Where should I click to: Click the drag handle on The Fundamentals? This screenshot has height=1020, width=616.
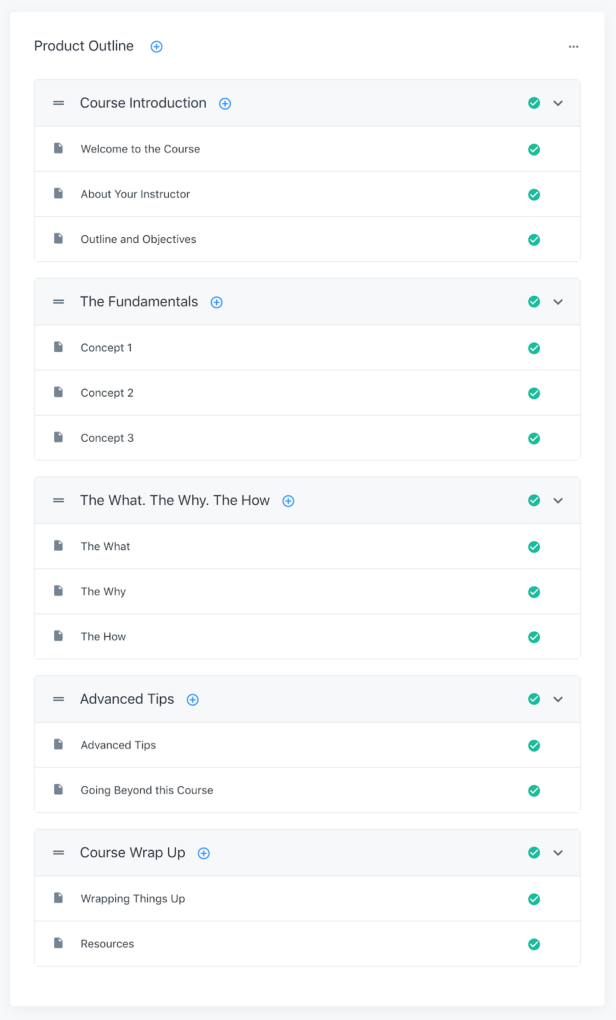pos(59,302)
